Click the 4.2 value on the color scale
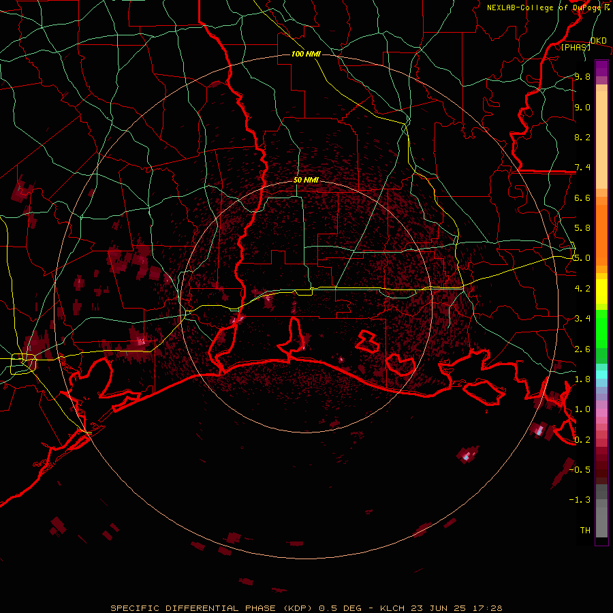This screenshot has height=613, width=613. click(x=582, y=289)
